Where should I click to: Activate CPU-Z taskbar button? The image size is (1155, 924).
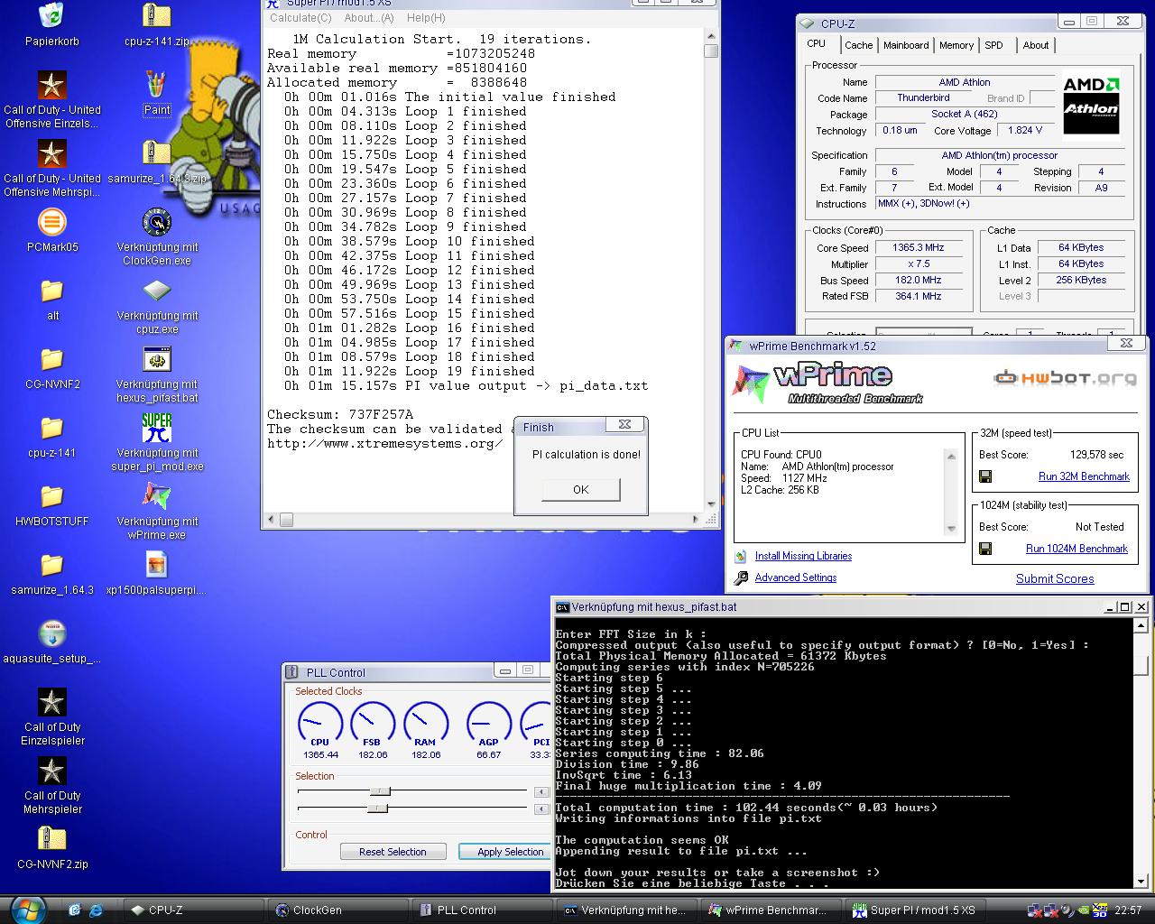(193, 910)
